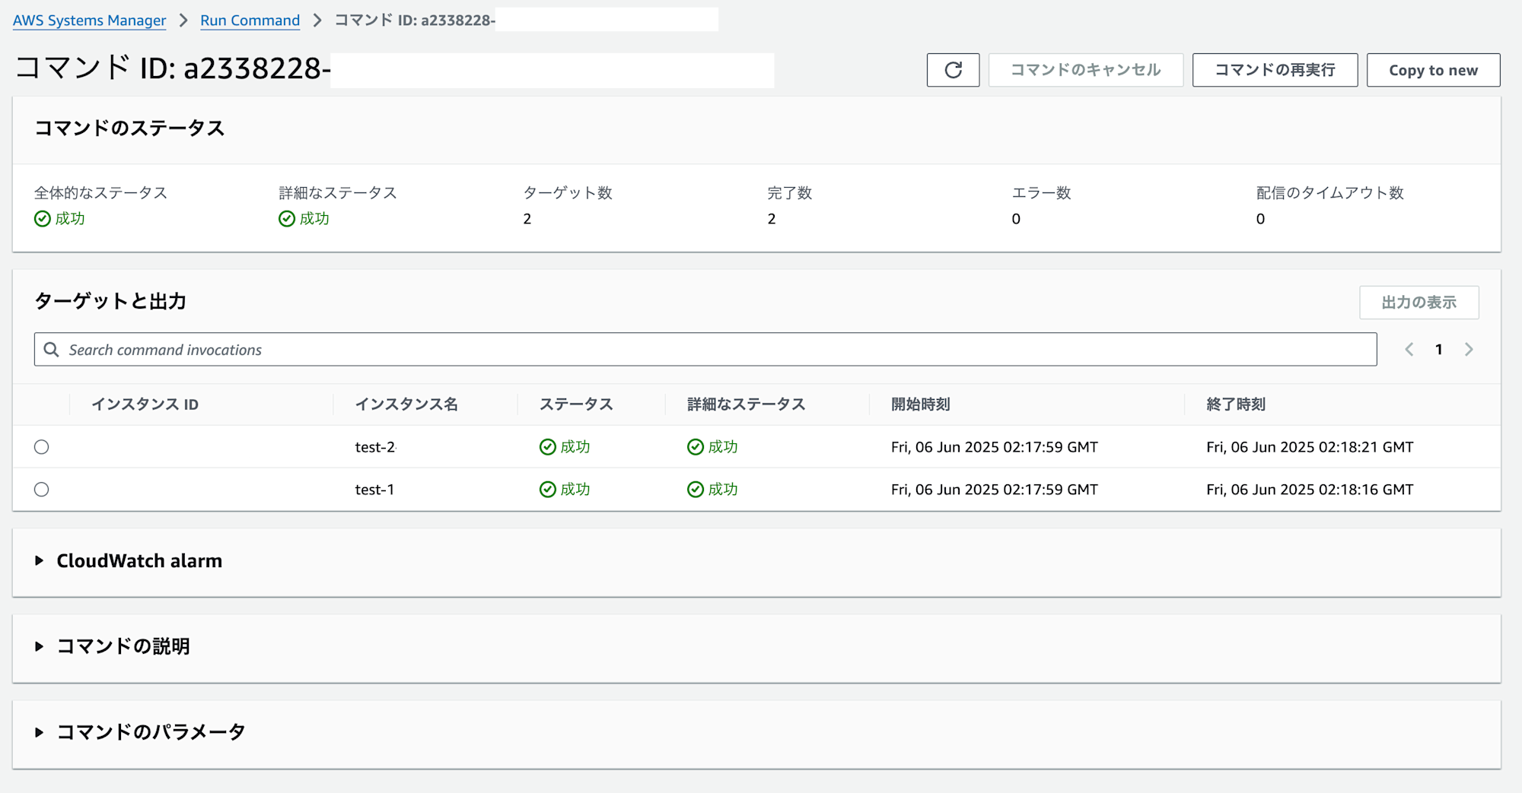
Task: Click the コマンドのステータス heading
Action: point(129,128)
